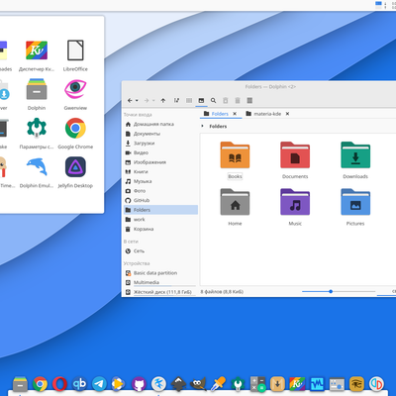396x396 pixels.
Task: Open Kvantum Manager from the dock
Action: pos(297,384)
